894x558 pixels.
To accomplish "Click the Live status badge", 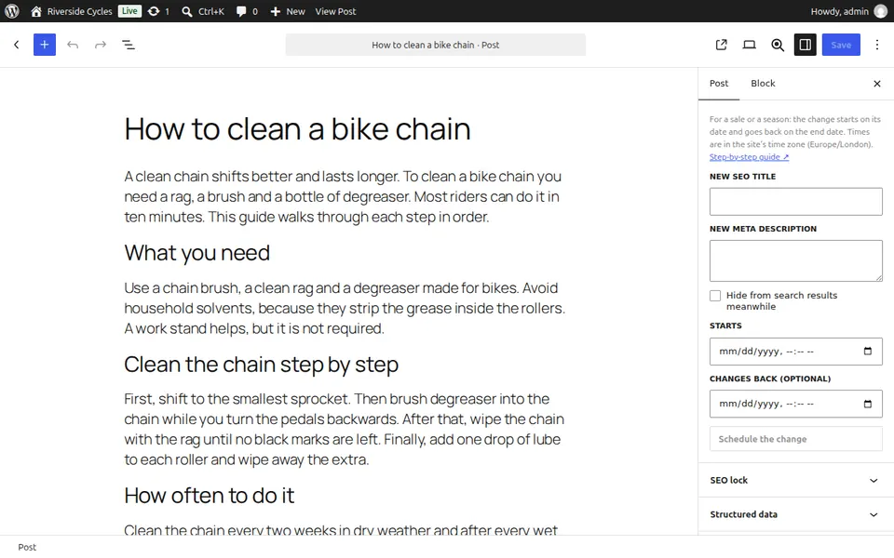I will (129, 11).
